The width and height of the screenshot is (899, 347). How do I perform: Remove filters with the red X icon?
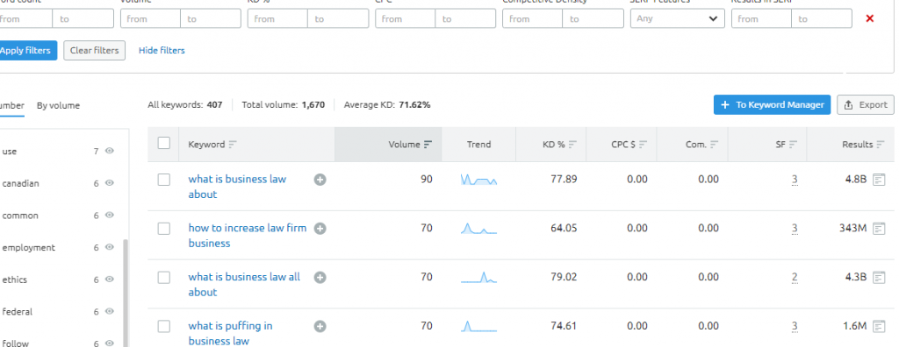pos(870,18)
